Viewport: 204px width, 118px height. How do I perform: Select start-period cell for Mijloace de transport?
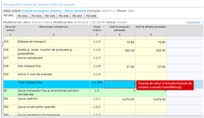pyautogui.click(x=120, y=44)
